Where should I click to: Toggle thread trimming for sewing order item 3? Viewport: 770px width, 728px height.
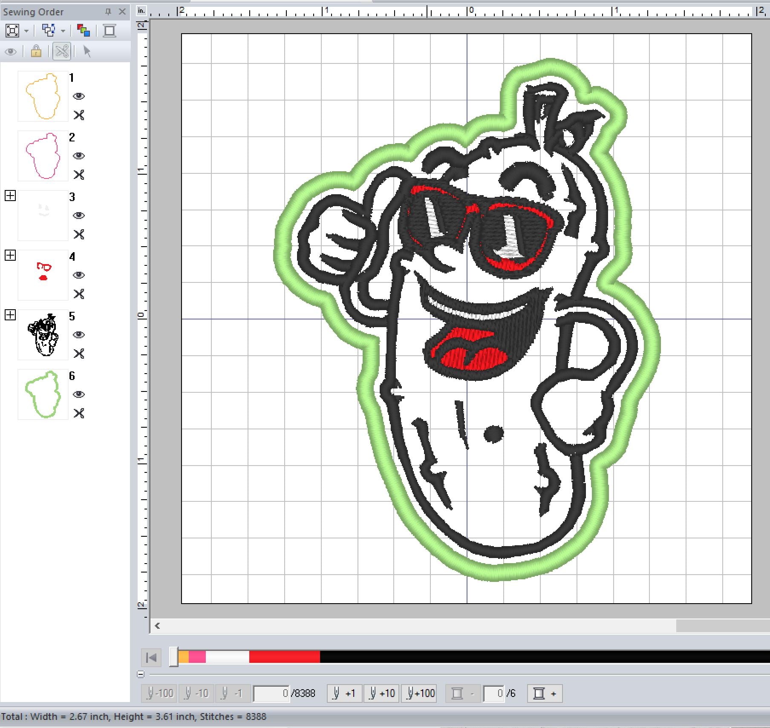(x=79, y=234)
